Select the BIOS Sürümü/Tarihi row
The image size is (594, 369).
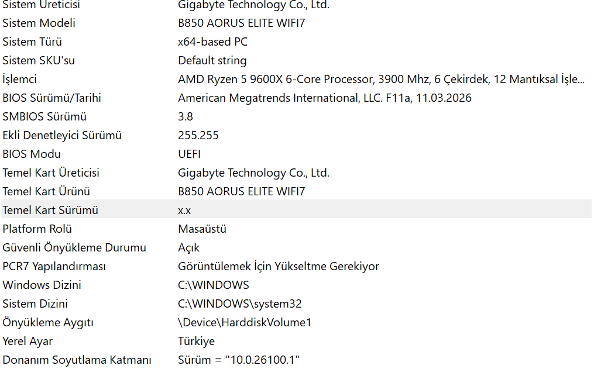(x=296, y=98)
